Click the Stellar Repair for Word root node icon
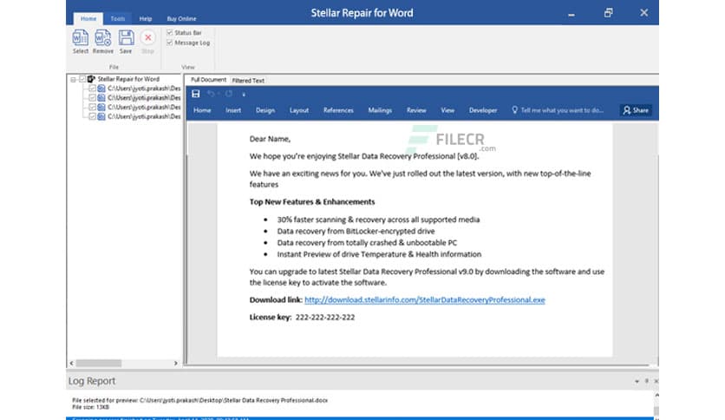The height and width of the screenshot is (420, 725). point(91,79)
